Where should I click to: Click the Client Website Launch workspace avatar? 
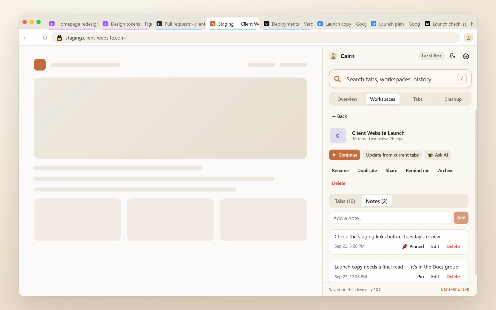click(338, 136)
